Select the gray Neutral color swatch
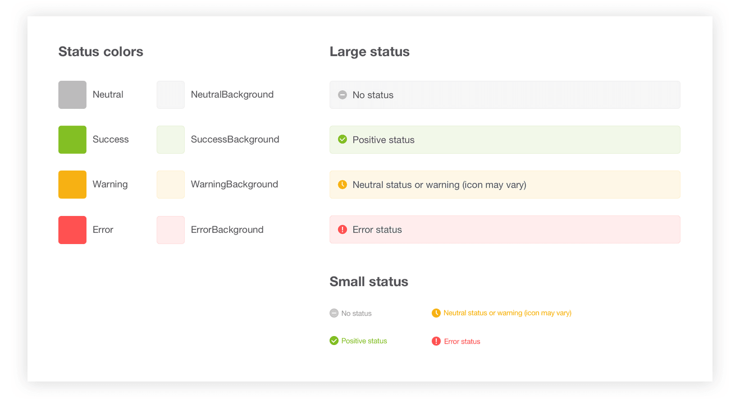The height and width of the screenshot is (400, 740). pyautogui.click(x=72, y=95)
